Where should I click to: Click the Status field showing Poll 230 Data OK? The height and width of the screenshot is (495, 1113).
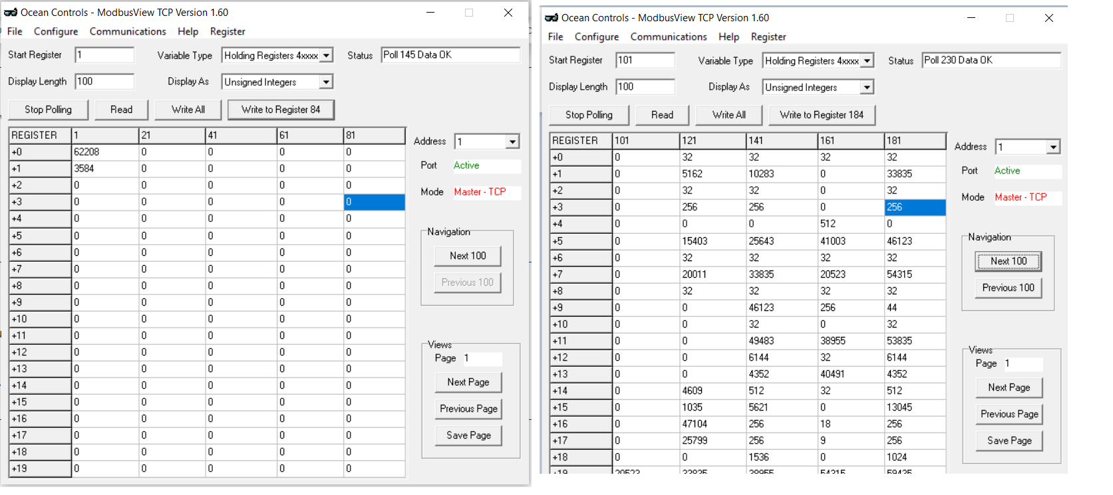[991, 60]
